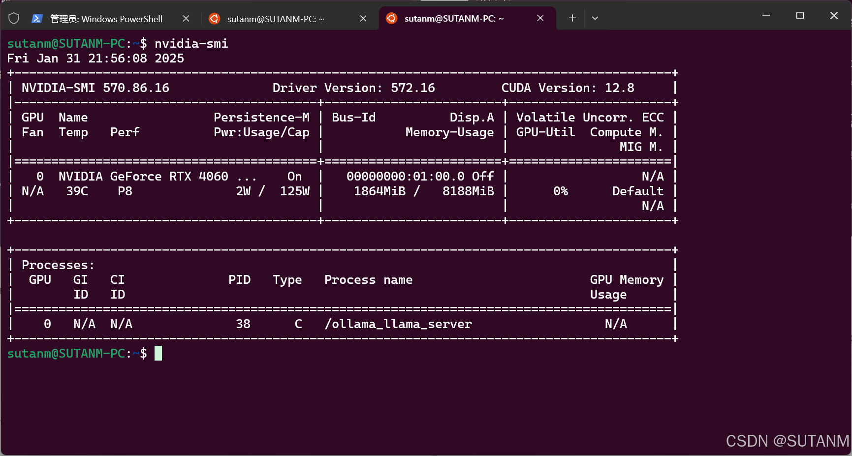Click the 'Default' compute mode value
Viewport: 852px width, 456px height.
pos(638,191)
